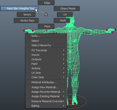The height and width of the screenshot is (110, 117).
Task: Open the Baking submenu
Action: point(46,106)
